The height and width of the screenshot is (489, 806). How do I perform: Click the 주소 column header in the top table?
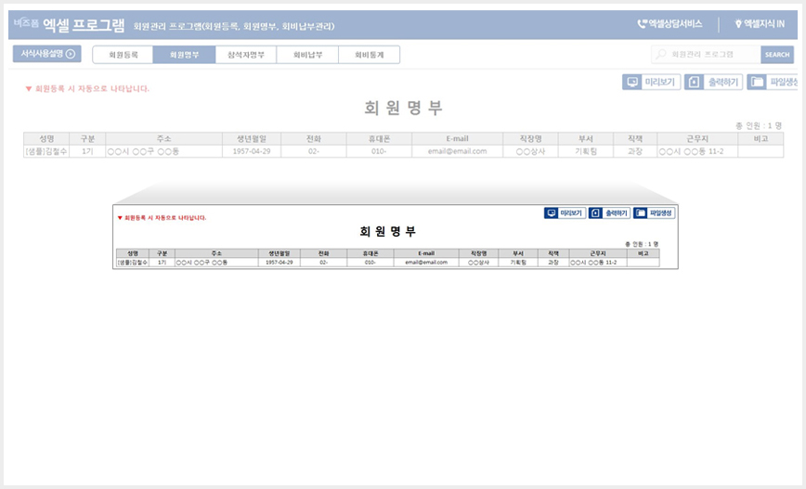[164, 138]
